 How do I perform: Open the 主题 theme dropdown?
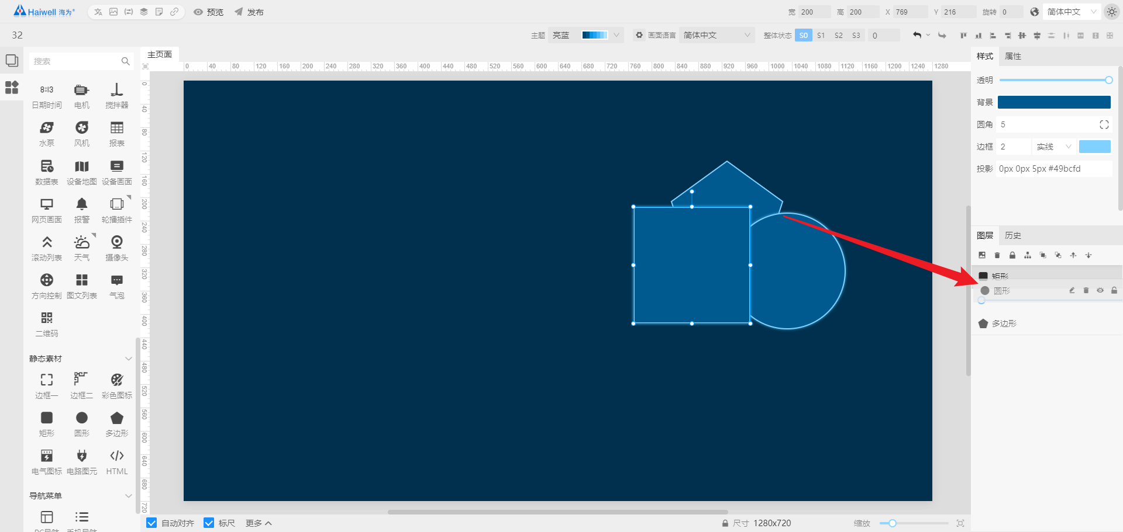pos(587,35)
